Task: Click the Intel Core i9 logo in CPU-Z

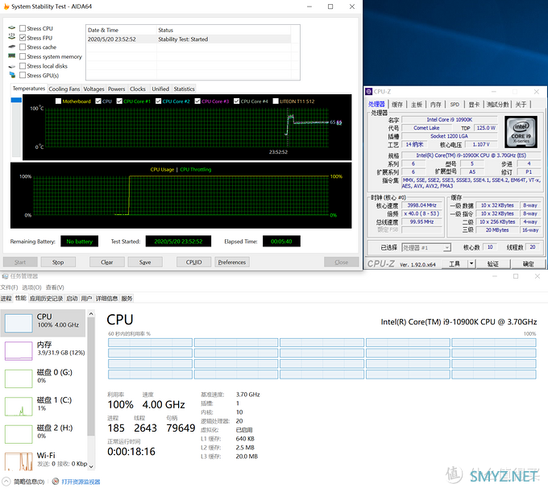Action: tap(521, 132)
